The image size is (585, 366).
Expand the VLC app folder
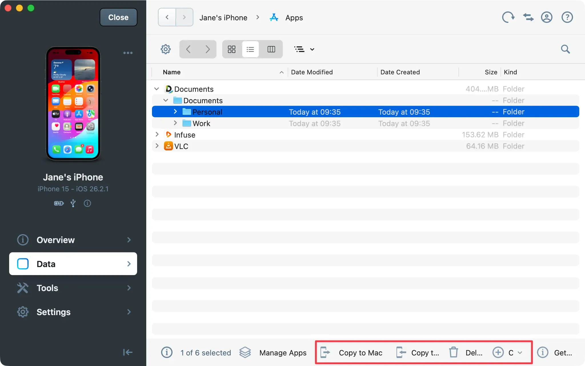157,146
